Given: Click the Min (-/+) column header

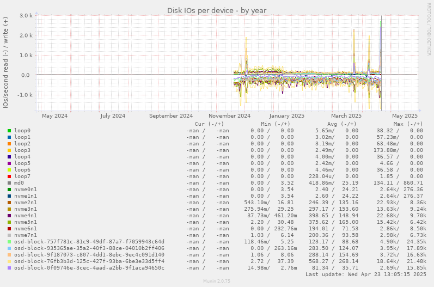Looking at the screenshot, I should [276, 124].
